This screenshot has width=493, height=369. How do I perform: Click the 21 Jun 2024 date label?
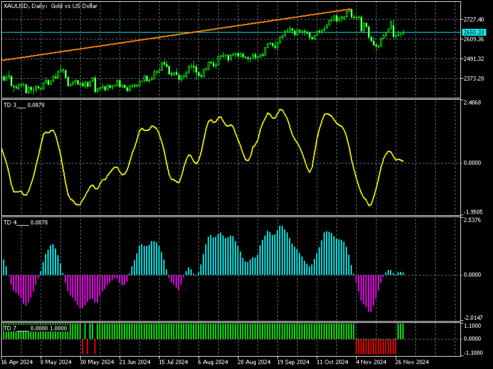point(135,362)
